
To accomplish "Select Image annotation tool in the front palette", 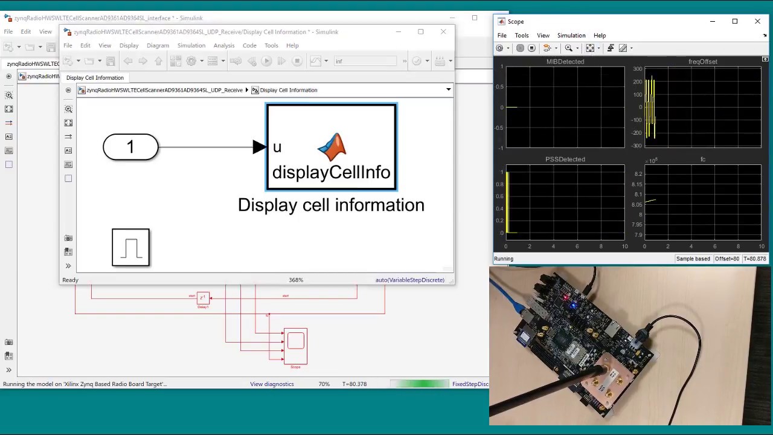I will tap(68, 164).
